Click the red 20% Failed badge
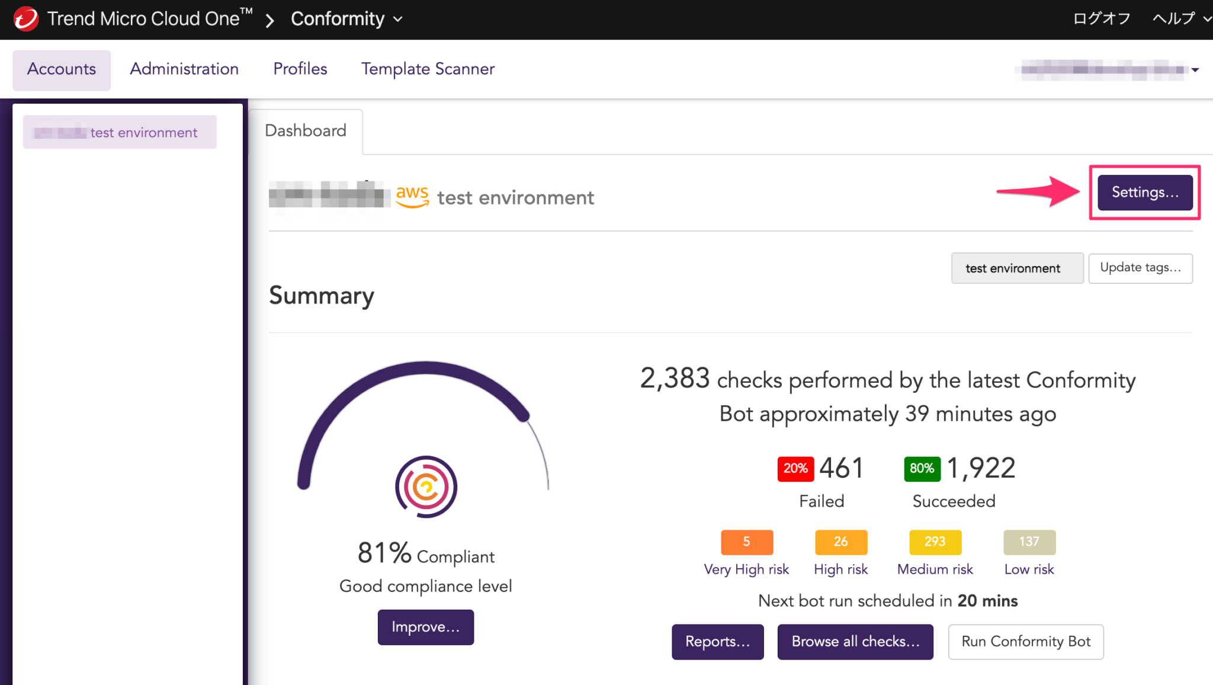 point(795,468)
